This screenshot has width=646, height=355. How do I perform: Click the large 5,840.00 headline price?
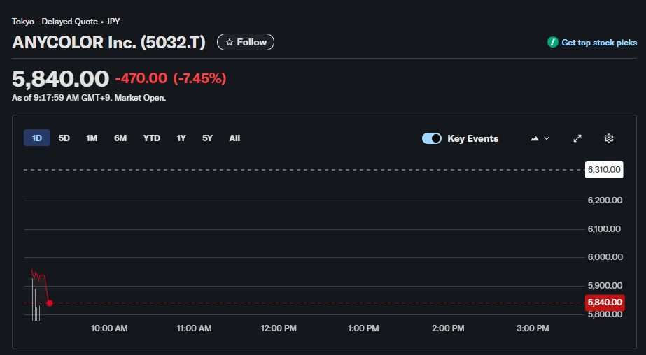pyautogui.click(x=61, y=78)
